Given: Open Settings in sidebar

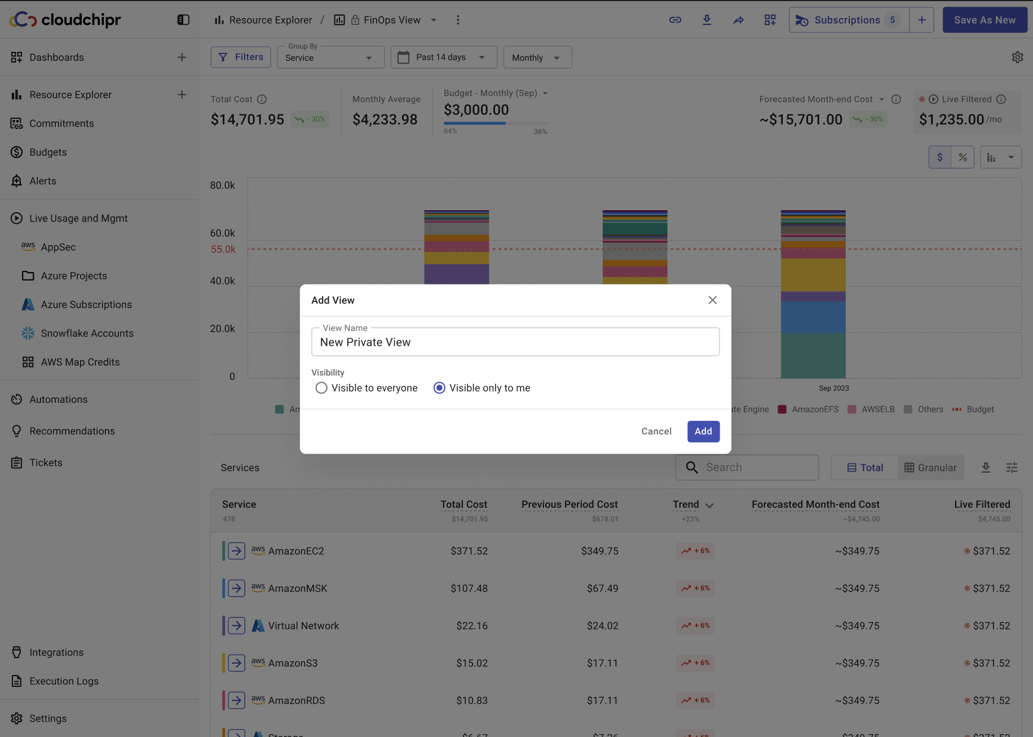Looking at the screenshot, I should pos(47,718).
